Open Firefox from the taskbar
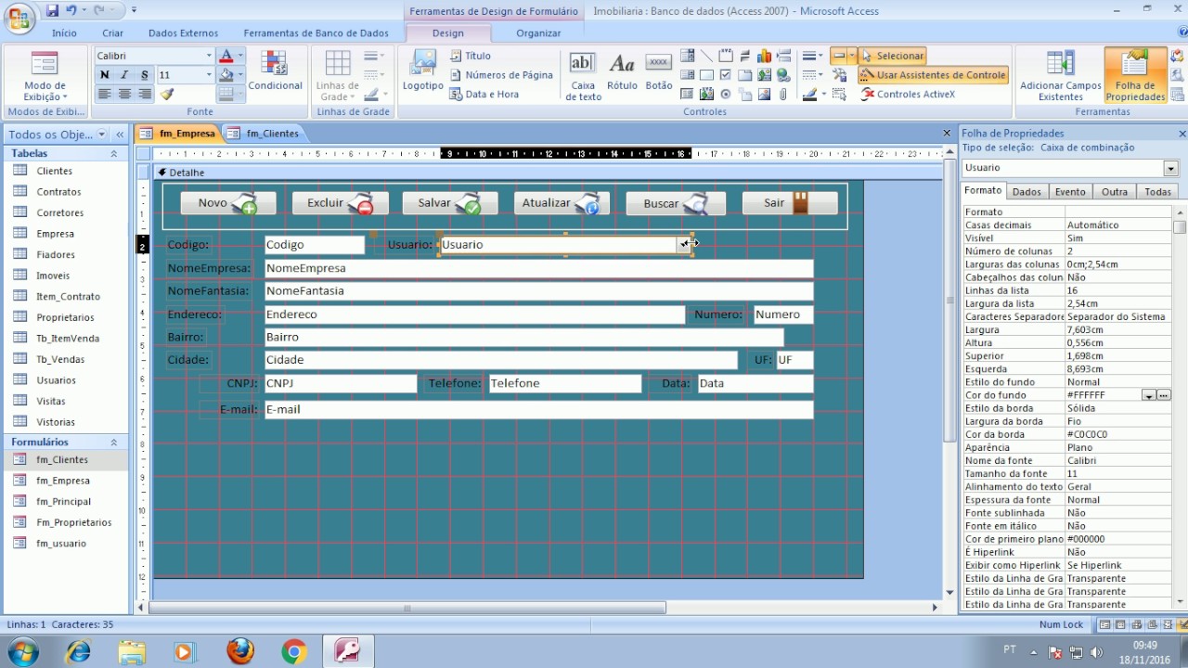The image size is (1188, 668). pos(240,651)
